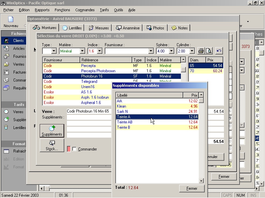Open the Cylindre dropdown
The width and height of the screenshot is (265, 198).
[x=192, y=51]
